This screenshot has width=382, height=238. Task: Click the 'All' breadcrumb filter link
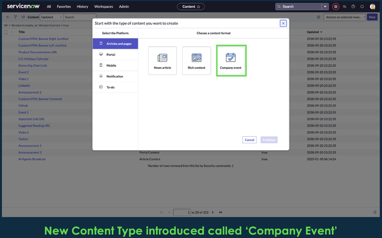coord(6,25)
